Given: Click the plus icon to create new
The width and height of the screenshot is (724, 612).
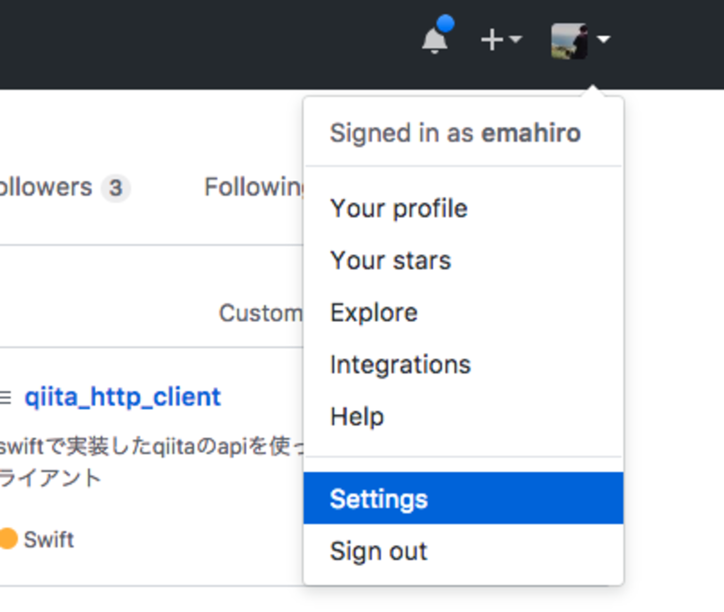Looking at the screenshot, I should pos(492,40).
